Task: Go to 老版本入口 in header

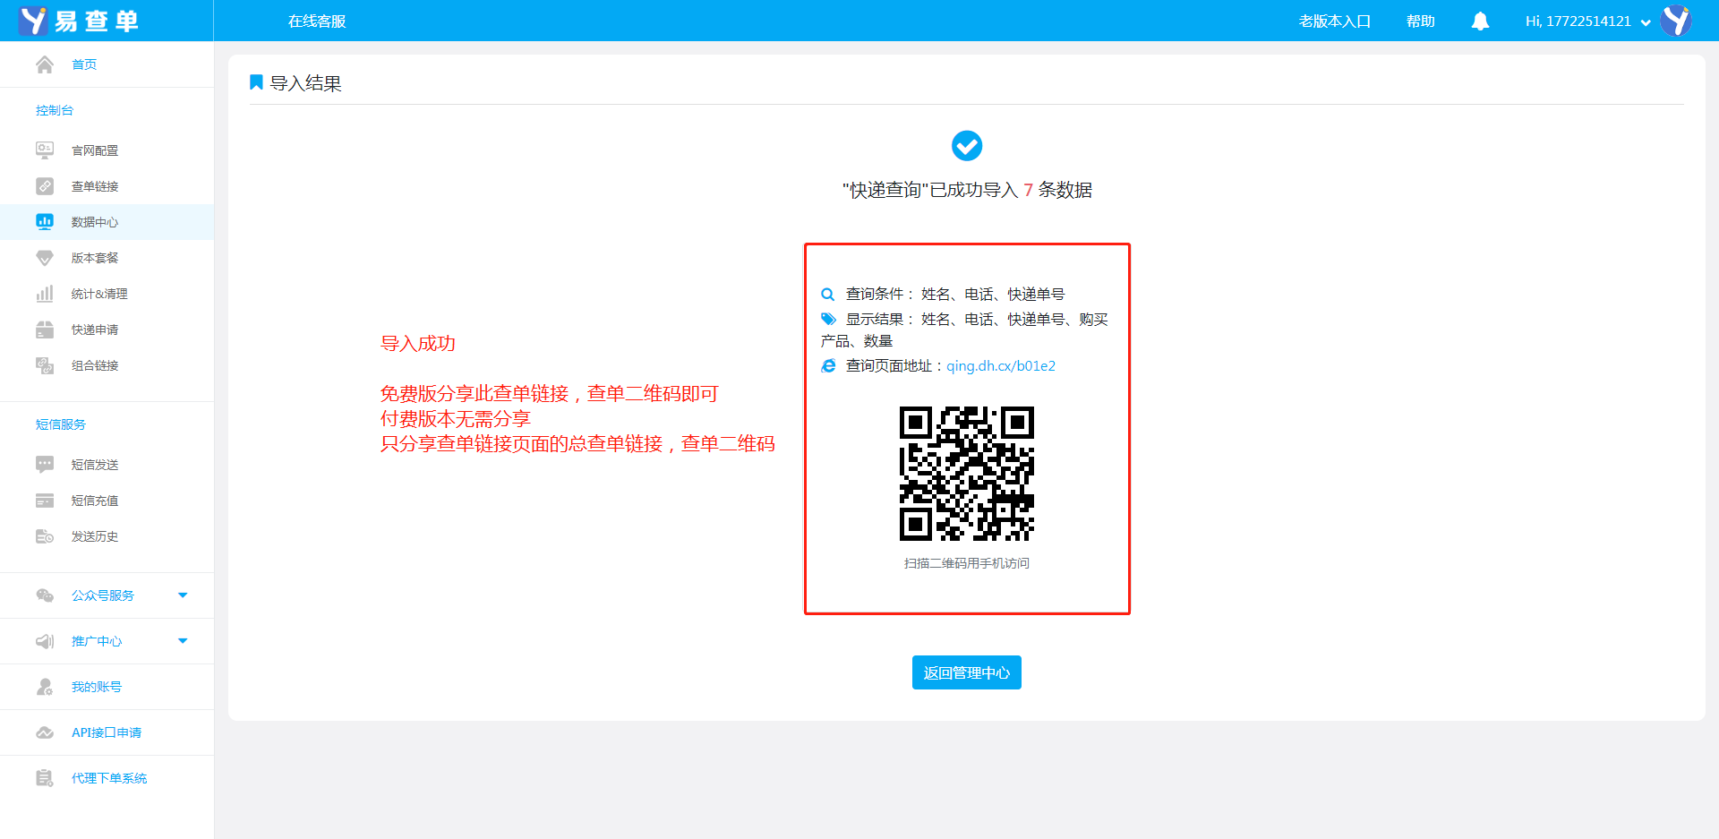Action: coord(1334,21)
